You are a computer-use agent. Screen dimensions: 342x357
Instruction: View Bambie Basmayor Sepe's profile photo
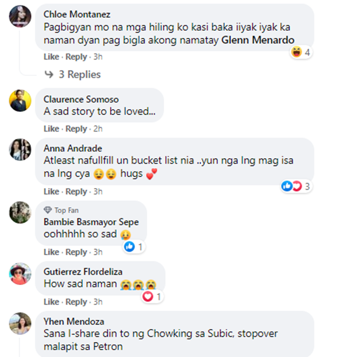point(20,212)
